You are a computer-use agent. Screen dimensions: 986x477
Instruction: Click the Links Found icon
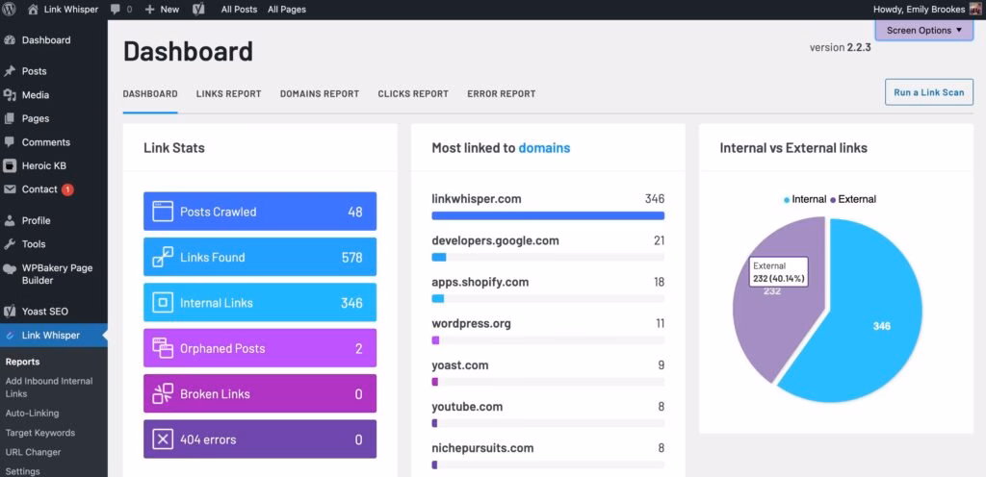163,257
